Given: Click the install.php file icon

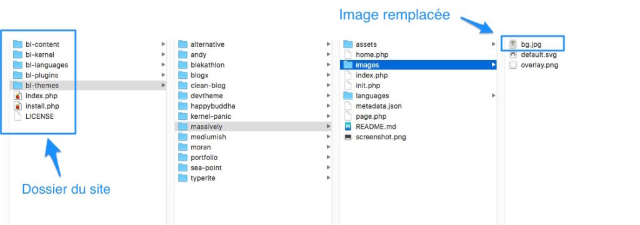Looking at the screenshot, I should tap(17, 106).
